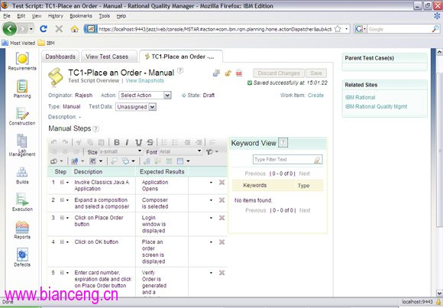This screenshot has width=443, height=308.
Task: Delete step 1 with its X icon
Action: (221, 183)
